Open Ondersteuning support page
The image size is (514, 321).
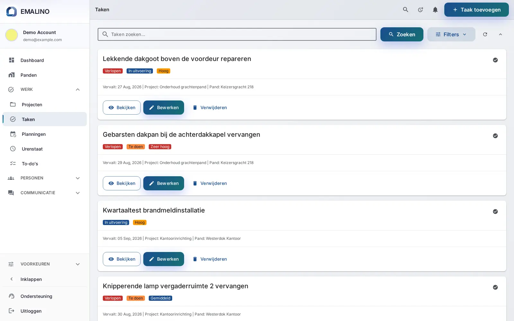pyautogui.click(x=45, y=296)
